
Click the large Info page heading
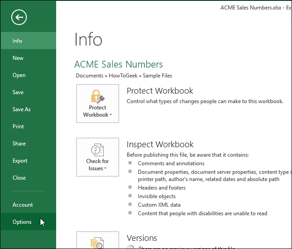88,39
